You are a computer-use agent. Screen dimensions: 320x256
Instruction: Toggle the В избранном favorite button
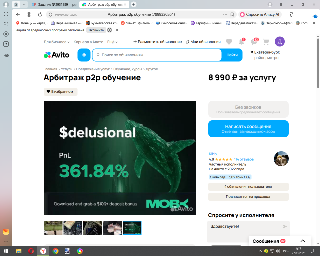[60, 92]
